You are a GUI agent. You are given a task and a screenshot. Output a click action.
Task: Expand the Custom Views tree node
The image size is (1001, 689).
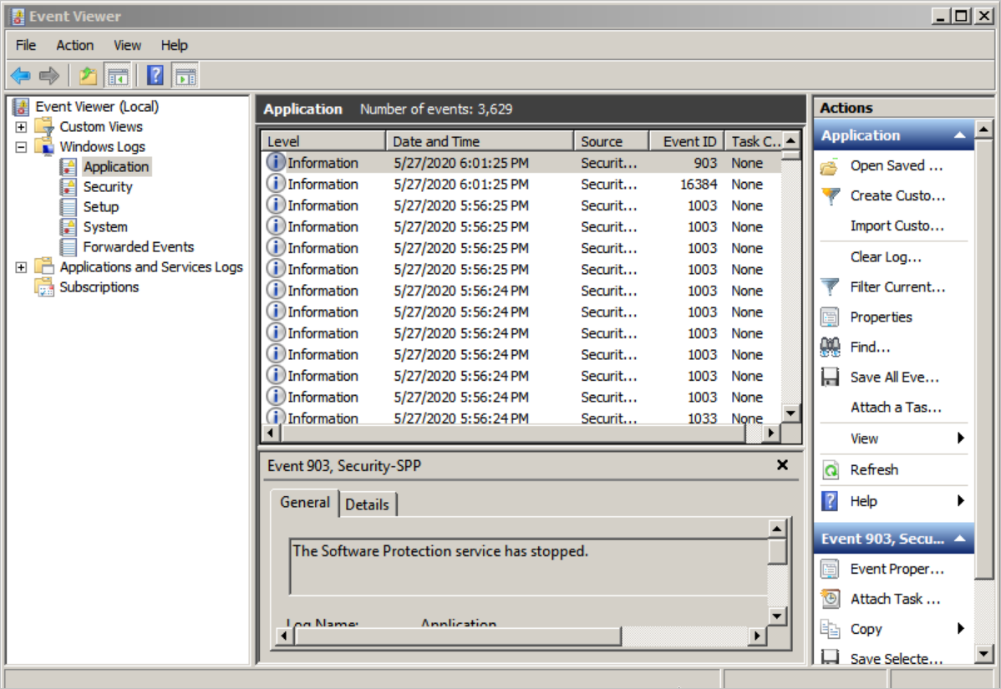click(21, 127)
